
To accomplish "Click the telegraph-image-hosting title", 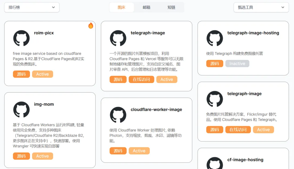I will coord(253,33).
